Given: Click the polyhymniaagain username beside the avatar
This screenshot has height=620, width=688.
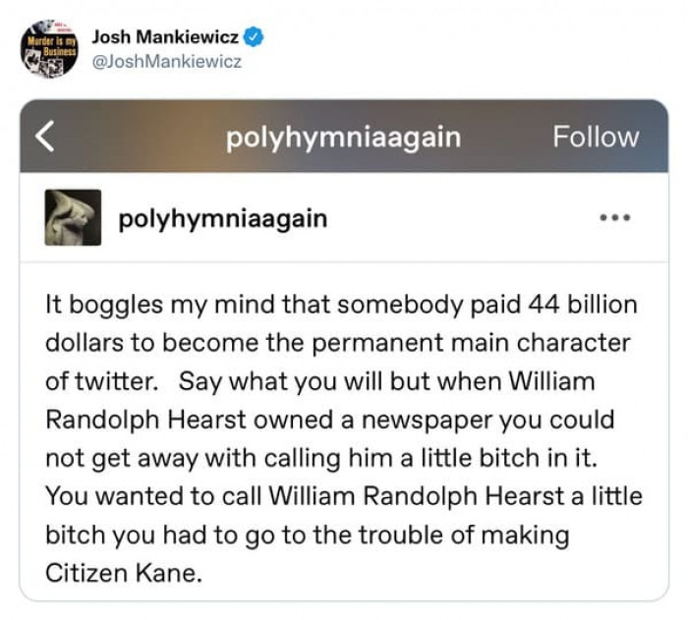Looking at the screenshot, I should pos(222,218).
